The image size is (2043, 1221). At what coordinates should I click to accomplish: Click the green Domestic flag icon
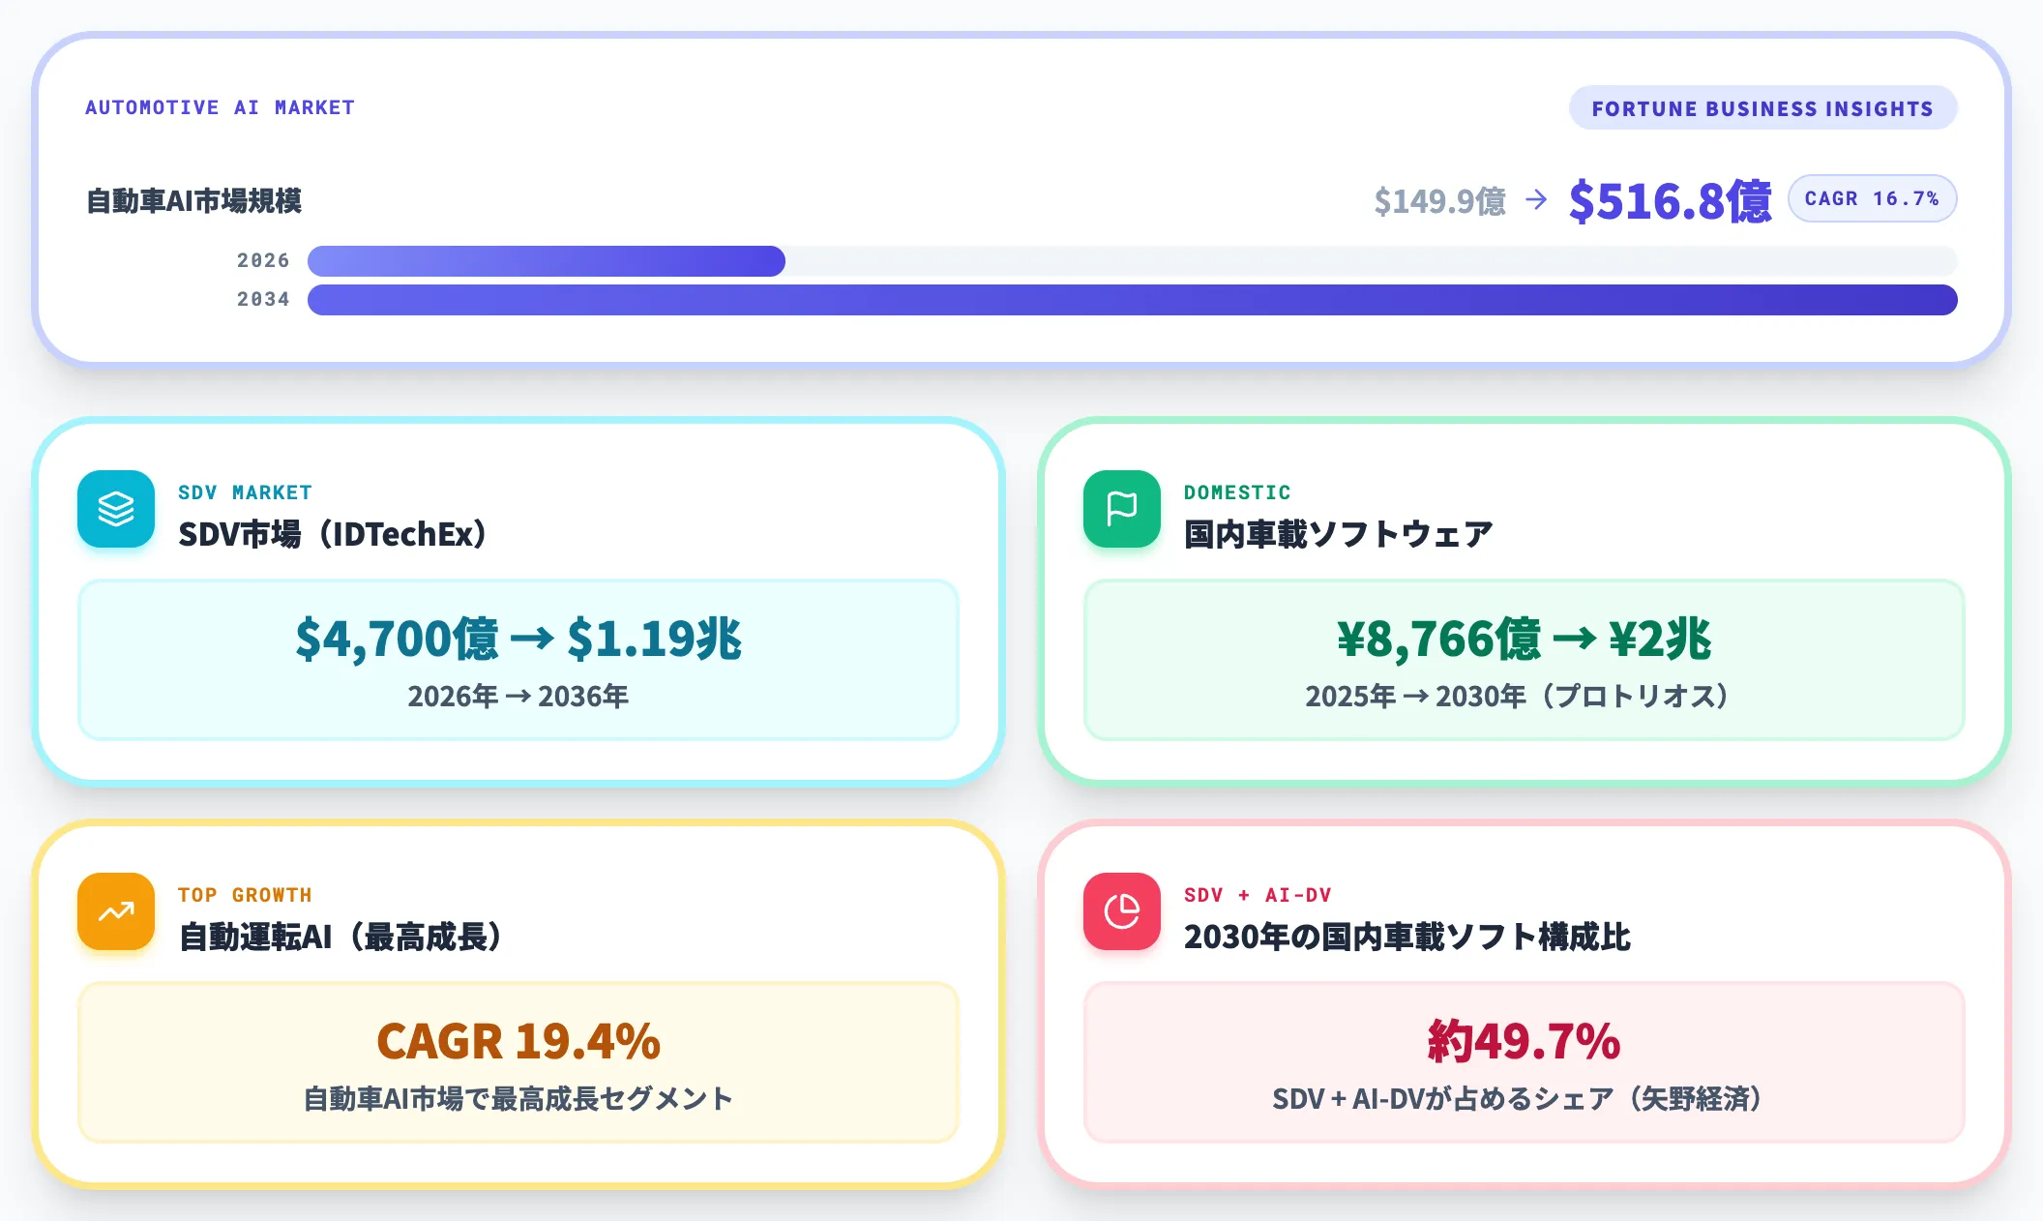coord(1122,509)
